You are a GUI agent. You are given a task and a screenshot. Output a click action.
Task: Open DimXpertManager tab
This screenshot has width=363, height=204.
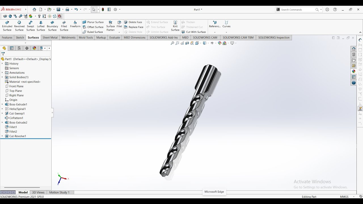[x=27, y=48]
